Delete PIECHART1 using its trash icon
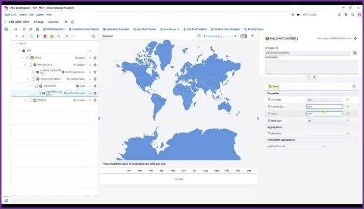 (95, 86)
